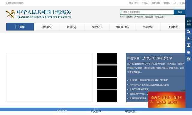Image resolution: width=192 pixels, height=115 pixels.
Task: Click the 海关邮箱 top bar link
Action: [156, 3]
